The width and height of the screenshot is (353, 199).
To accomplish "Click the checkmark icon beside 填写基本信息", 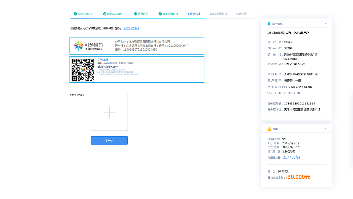I will click(105, 13).
